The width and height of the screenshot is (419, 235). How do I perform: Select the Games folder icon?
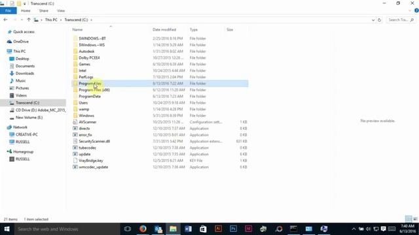75,64
